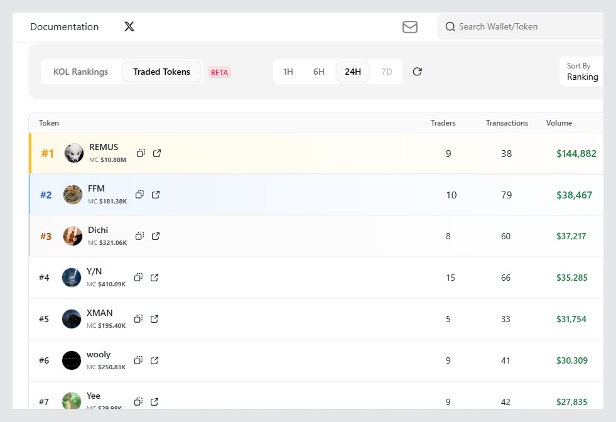The height and width of the screenshot is (422, 616).
Task: Select the 24H timeframe
Action: 353,72
